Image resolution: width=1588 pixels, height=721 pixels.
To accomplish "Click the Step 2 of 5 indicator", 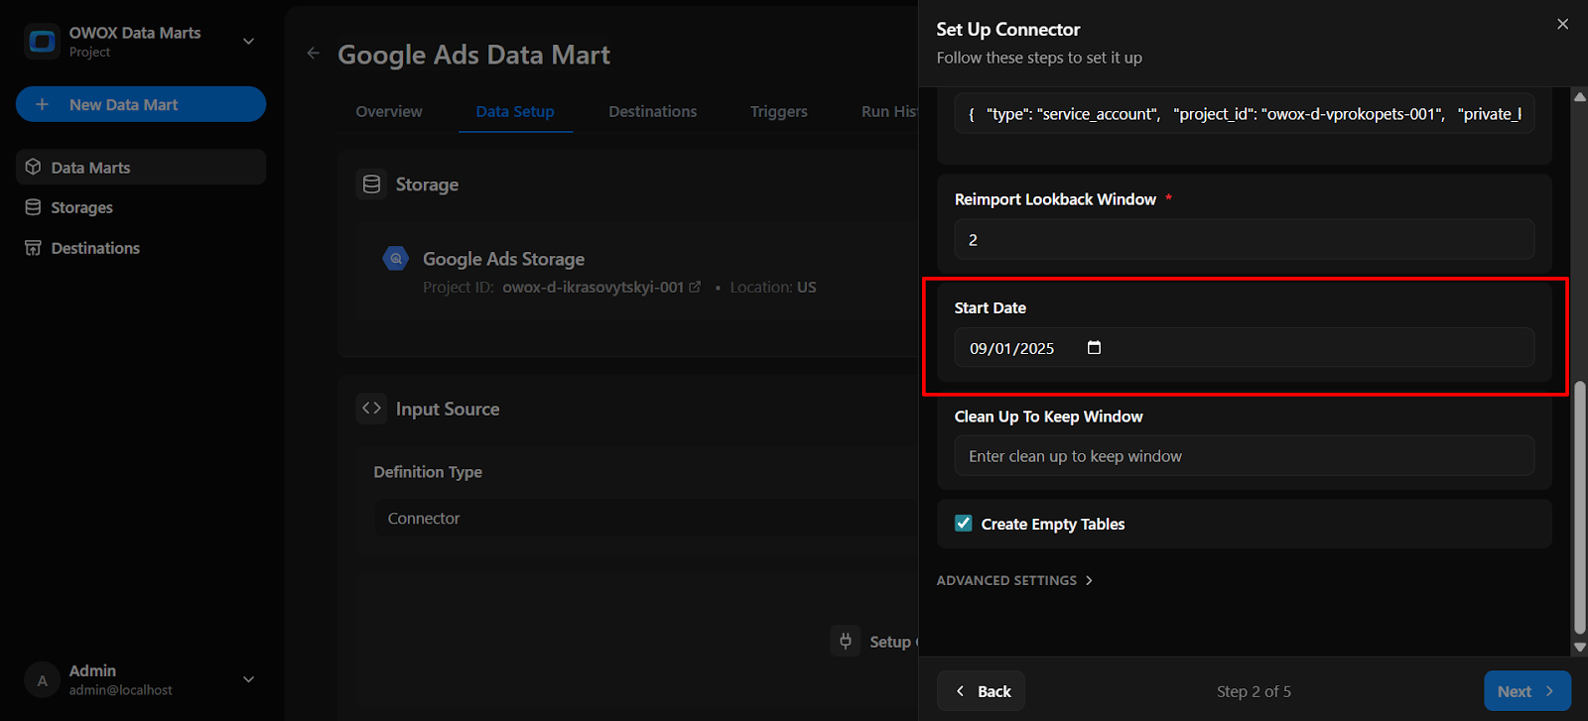I will [1254, 691].
